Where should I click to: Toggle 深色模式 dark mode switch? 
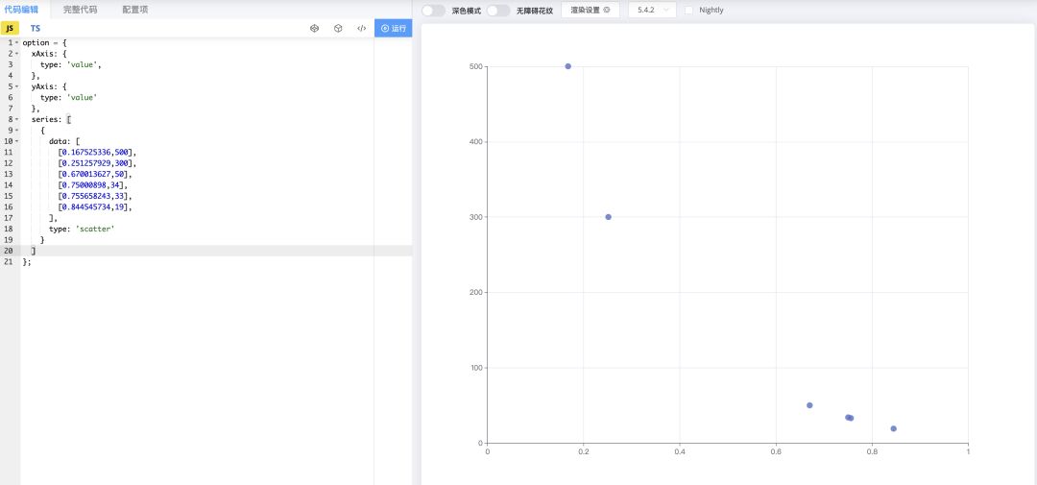[x=434, y=10]
